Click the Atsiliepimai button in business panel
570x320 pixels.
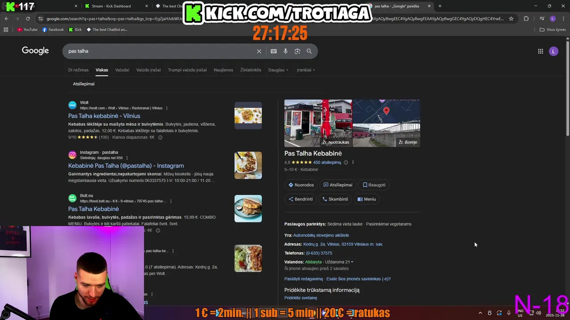[x=338, y=185]
